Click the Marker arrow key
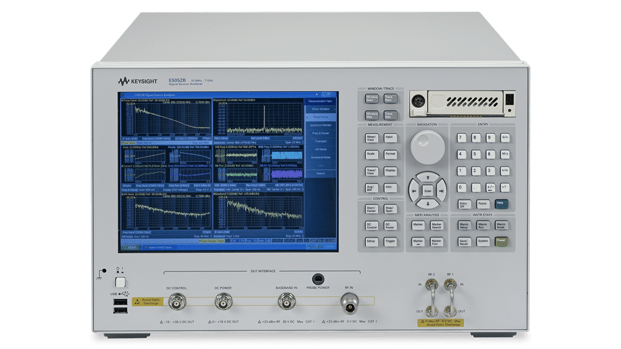This screenshot has width=621, height=349. point(418,242)
